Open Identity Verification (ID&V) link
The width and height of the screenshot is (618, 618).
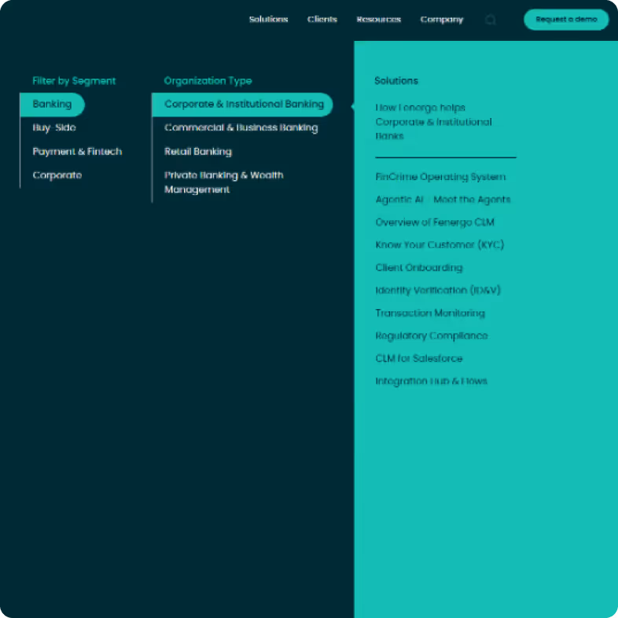coord(438,290)
